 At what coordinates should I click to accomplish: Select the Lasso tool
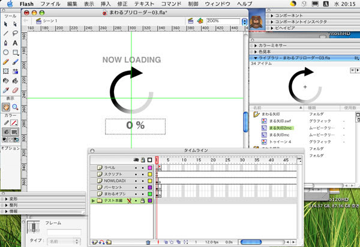click(x=15, y=33)
